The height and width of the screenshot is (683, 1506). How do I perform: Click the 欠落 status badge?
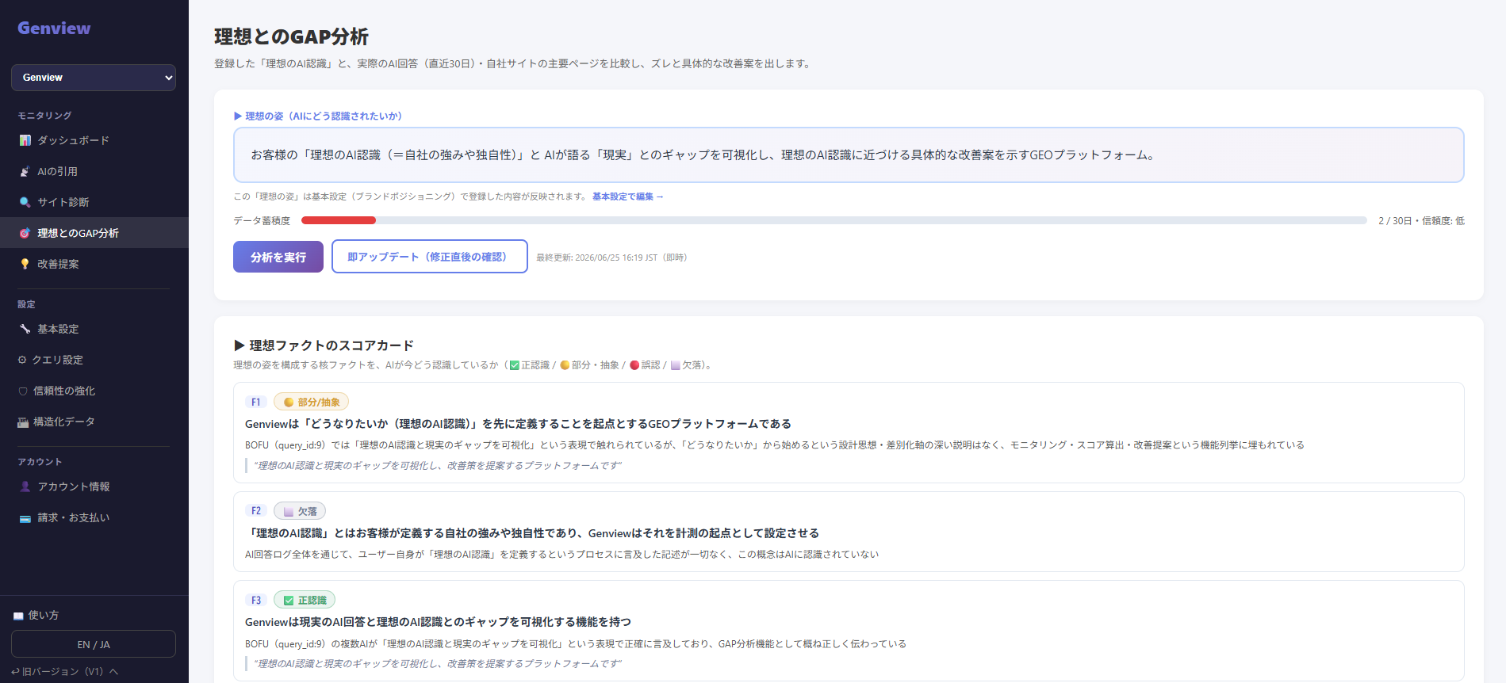click(x=300, y=511)
